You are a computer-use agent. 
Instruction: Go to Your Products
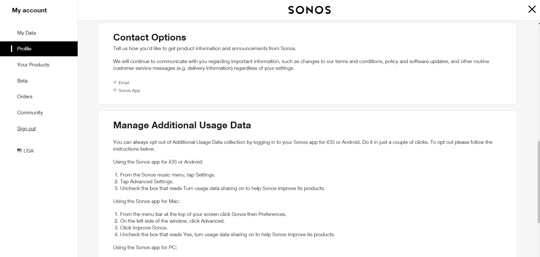click(x=33, y=65)
